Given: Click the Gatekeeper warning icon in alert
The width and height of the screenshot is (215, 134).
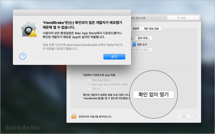Looking at the screenshot, I should pyautogui.click(x=29, y=29).
